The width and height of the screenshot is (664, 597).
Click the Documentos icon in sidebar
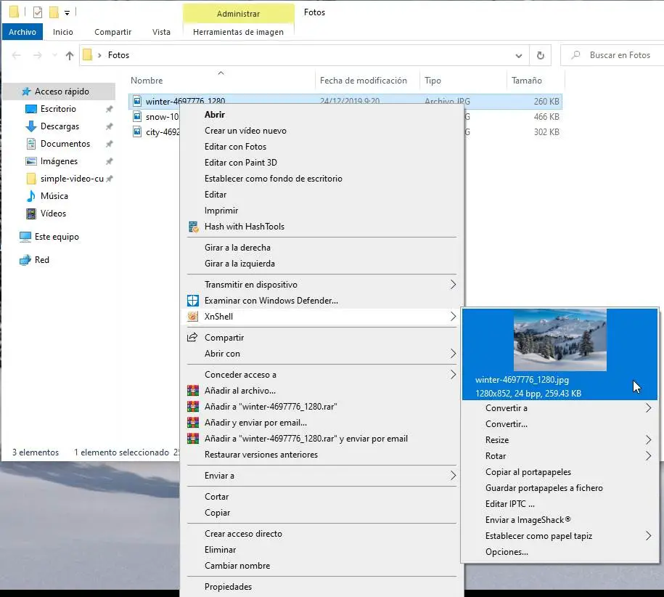click(x=31, y=144)
